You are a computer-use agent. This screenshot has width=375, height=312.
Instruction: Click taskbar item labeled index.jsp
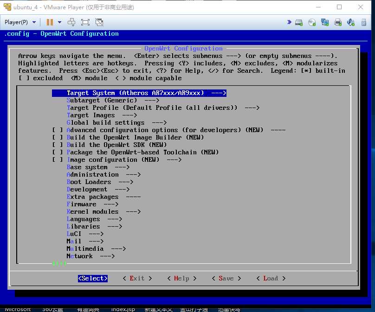tap(123, 309)
